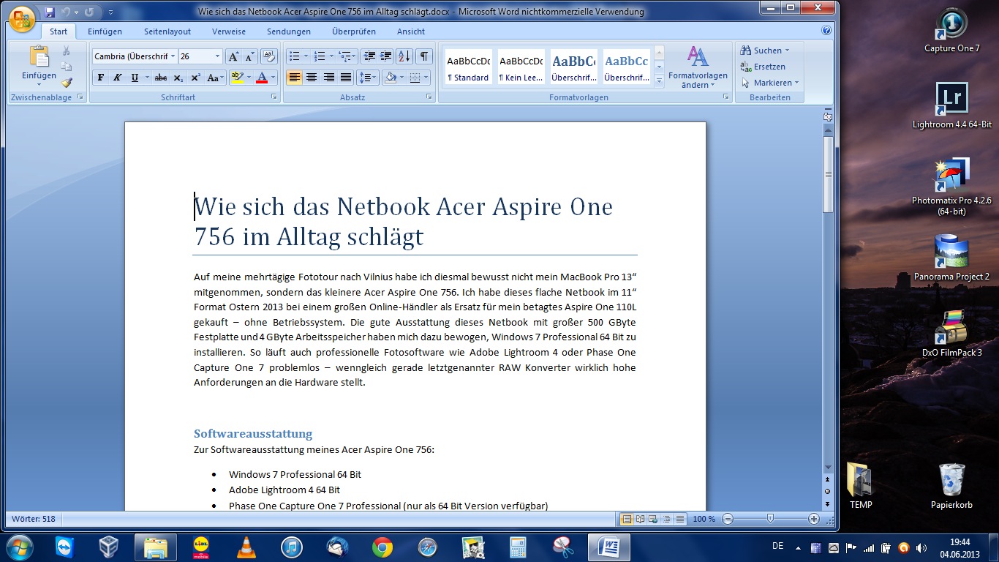Click the red font color button
Screen dimensions: 999x562
click(263, 78)
